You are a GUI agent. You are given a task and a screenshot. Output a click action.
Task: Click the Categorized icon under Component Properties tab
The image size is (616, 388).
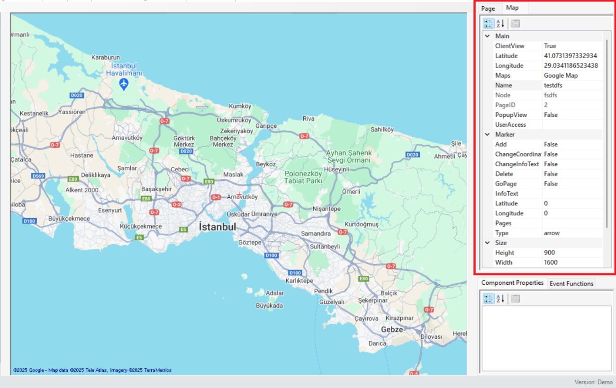[489, 299]
